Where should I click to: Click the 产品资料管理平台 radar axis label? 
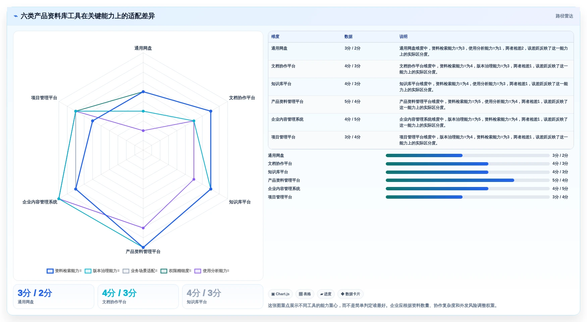coord(143,252)
